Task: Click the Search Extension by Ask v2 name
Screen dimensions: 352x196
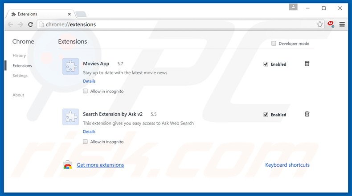Action: [113, 114]
